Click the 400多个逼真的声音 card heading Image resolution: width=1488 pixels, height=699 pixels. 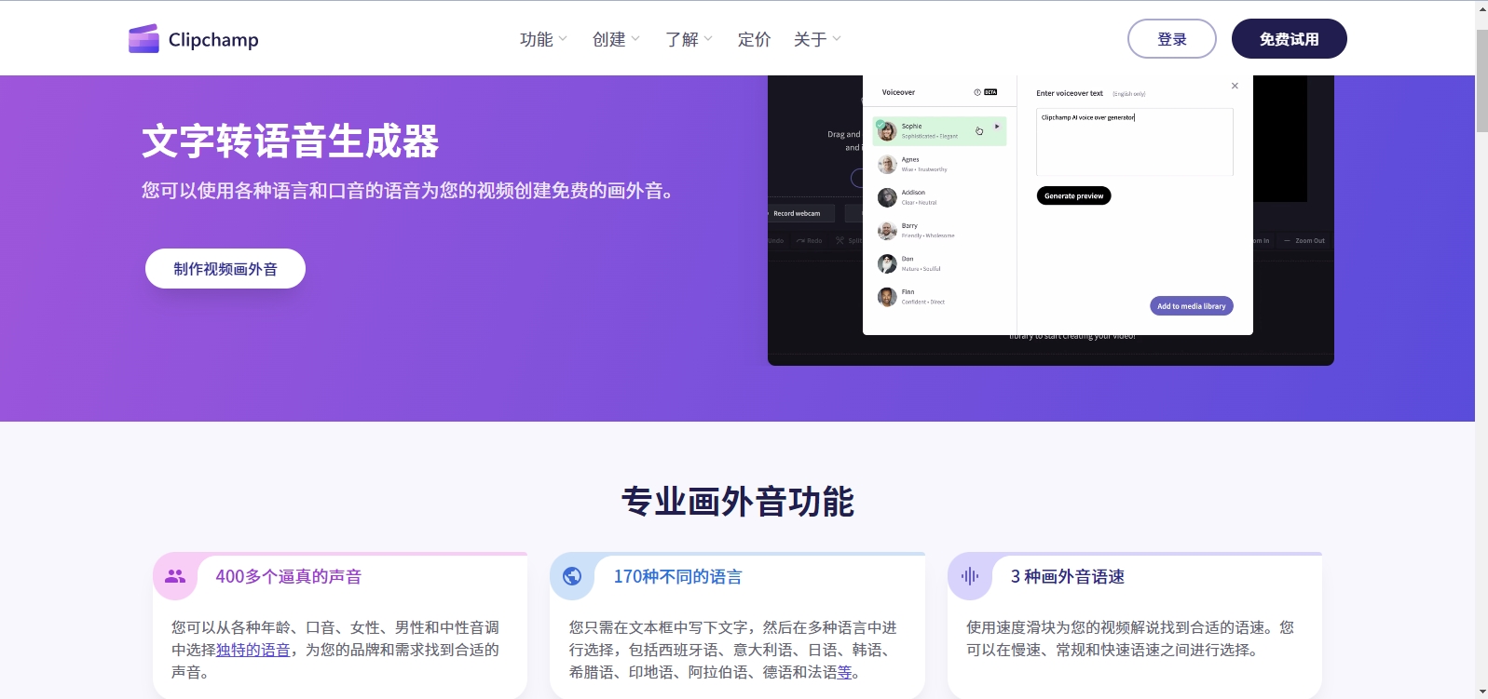tap(288, 576)
